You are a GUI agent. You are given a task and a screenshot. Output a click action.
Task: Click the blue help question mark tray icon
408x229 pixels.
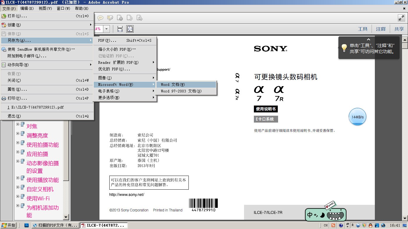point(341,225)
